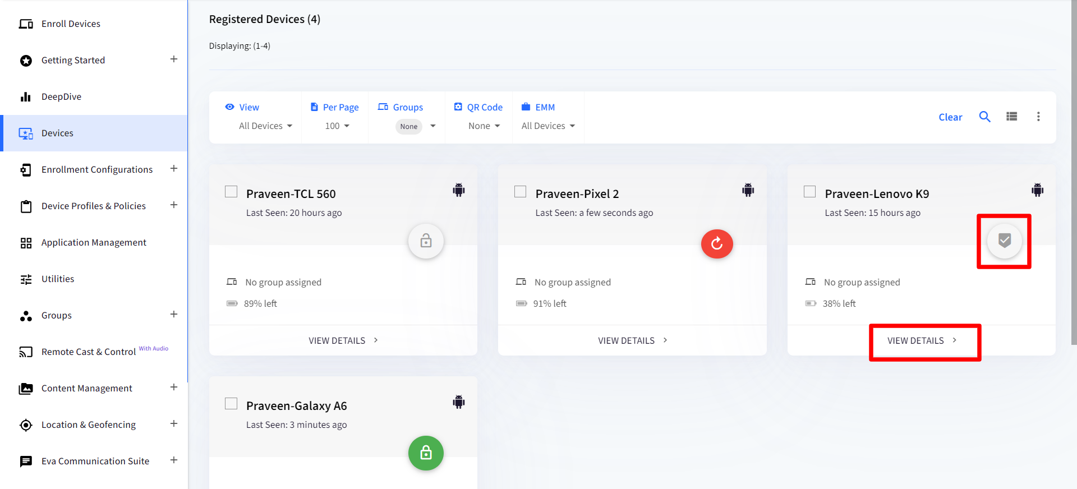Click the Eva Communication Suite chat icon
1077x489 pixels.
(x=26, y=462)
